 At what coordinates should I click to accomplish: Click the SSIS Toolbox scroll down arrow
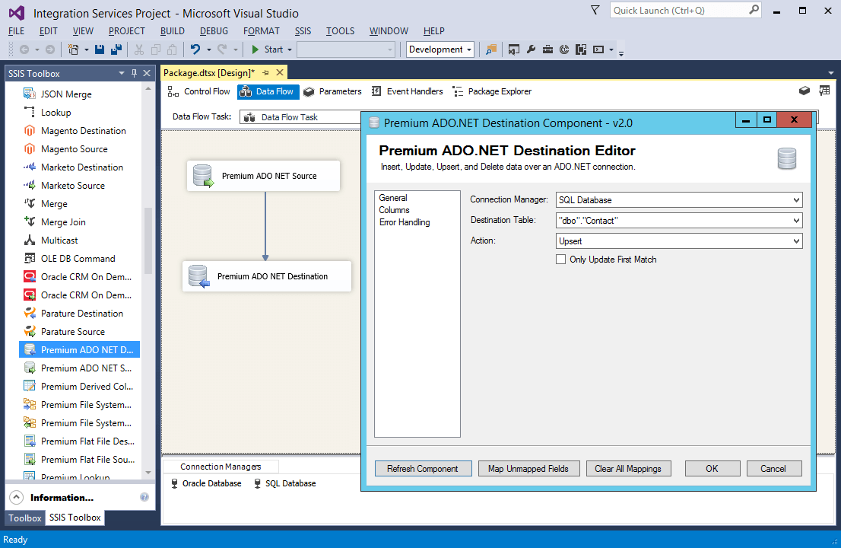(148, 473)
